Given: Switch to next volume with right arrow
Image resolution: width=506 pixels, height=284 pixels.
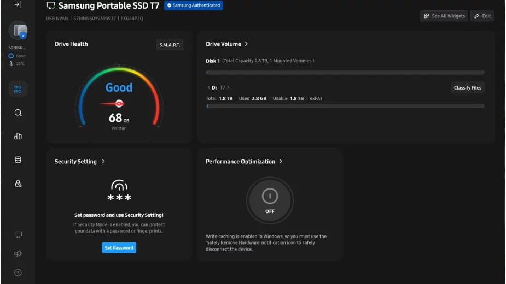Looking at the screenshot, I should click(228, 87).
